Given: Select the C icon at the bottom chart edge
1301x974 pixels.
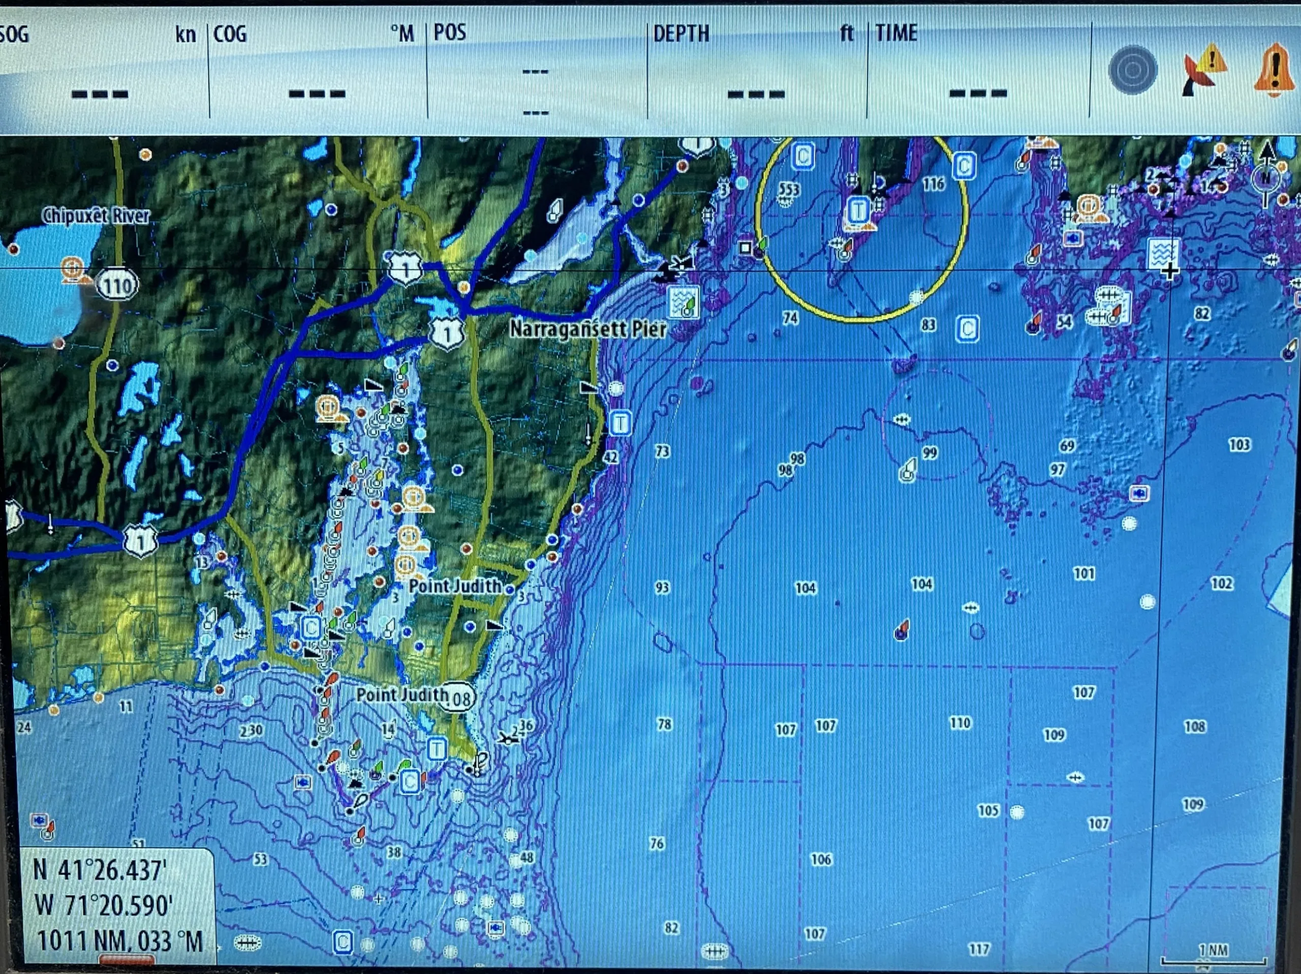Looking at the screenshot, I should [x=343, y=942].
